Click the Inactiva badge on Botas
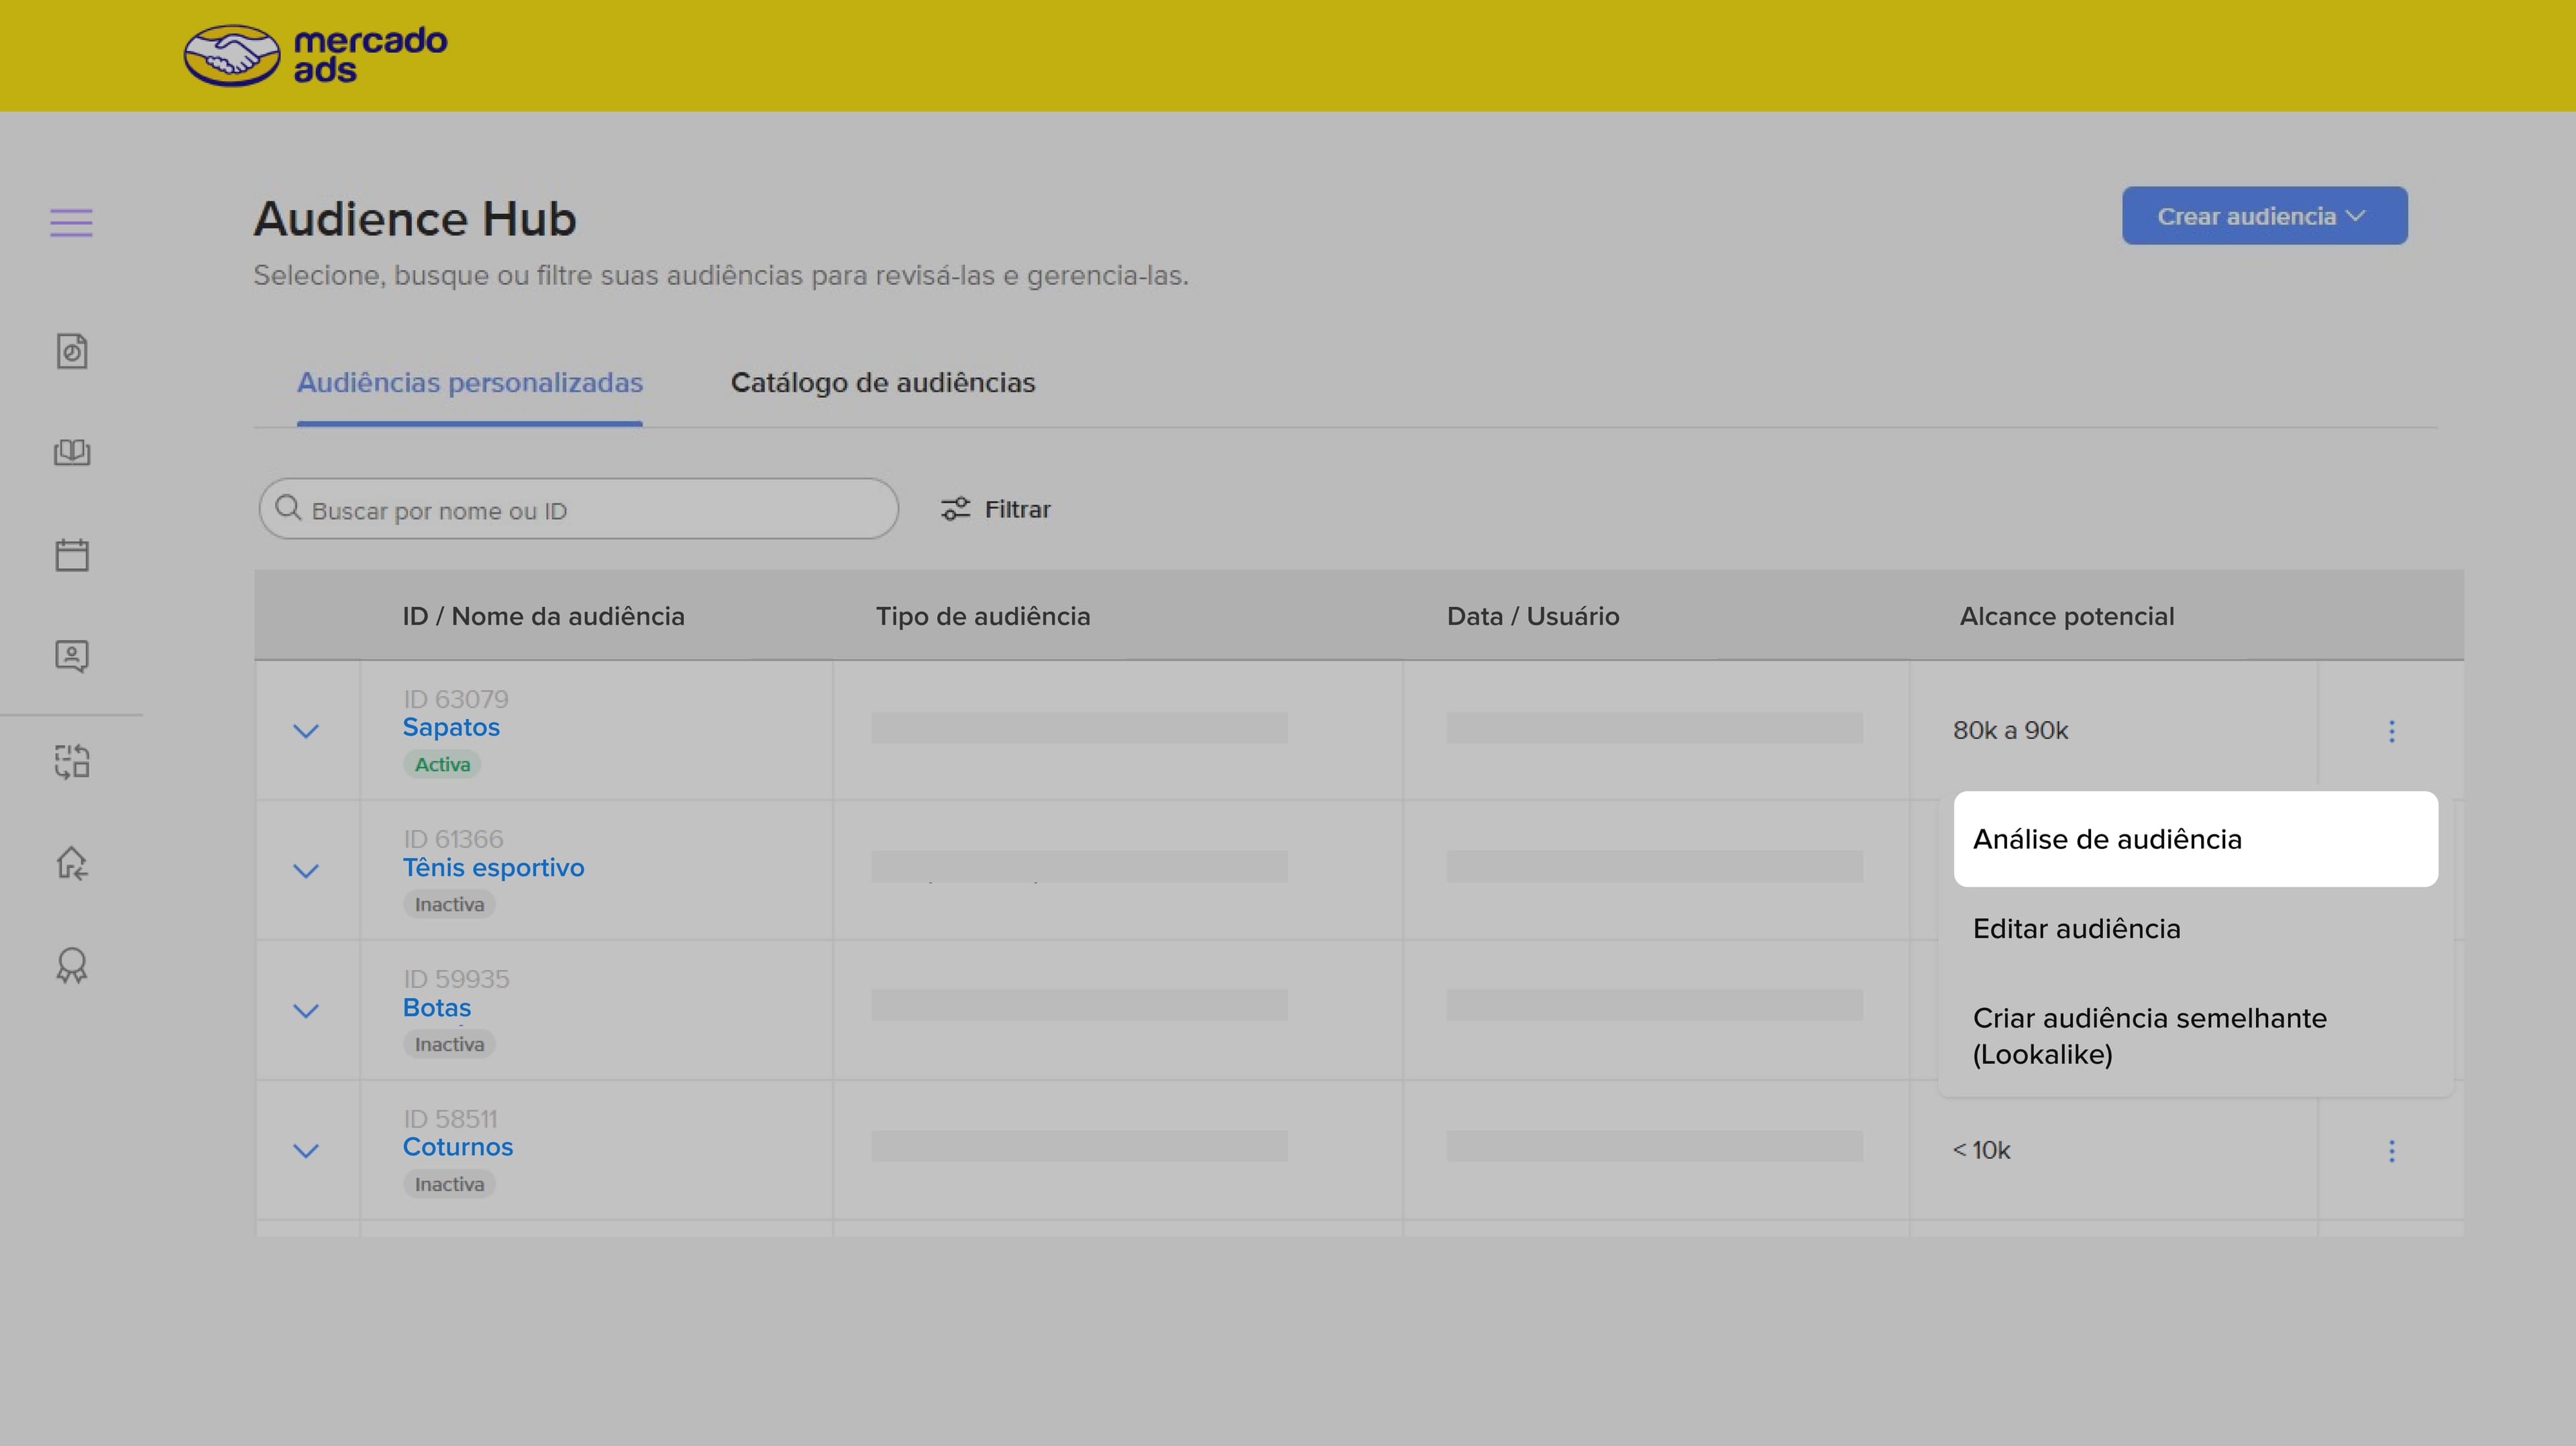The height and width of the screenshot is (1446, 2576). coord(449,1044)
